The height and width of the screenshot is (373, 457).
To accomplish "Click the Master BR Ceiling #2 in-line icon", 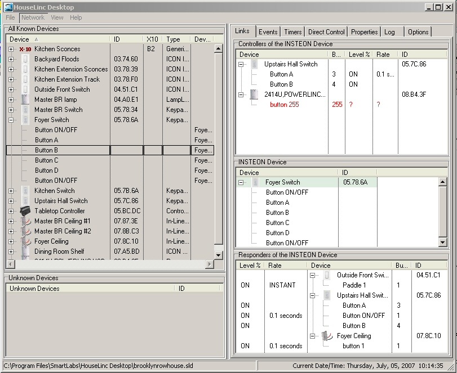I will pyautogui.click(x=26, y=231).
